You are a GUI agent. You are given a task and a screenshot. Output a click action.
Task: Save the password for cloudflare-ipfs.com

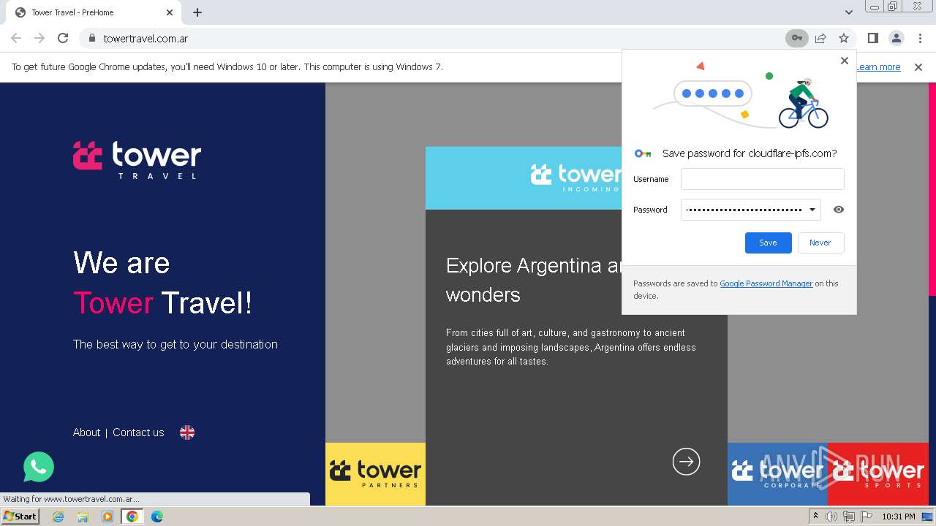[768, 243]
